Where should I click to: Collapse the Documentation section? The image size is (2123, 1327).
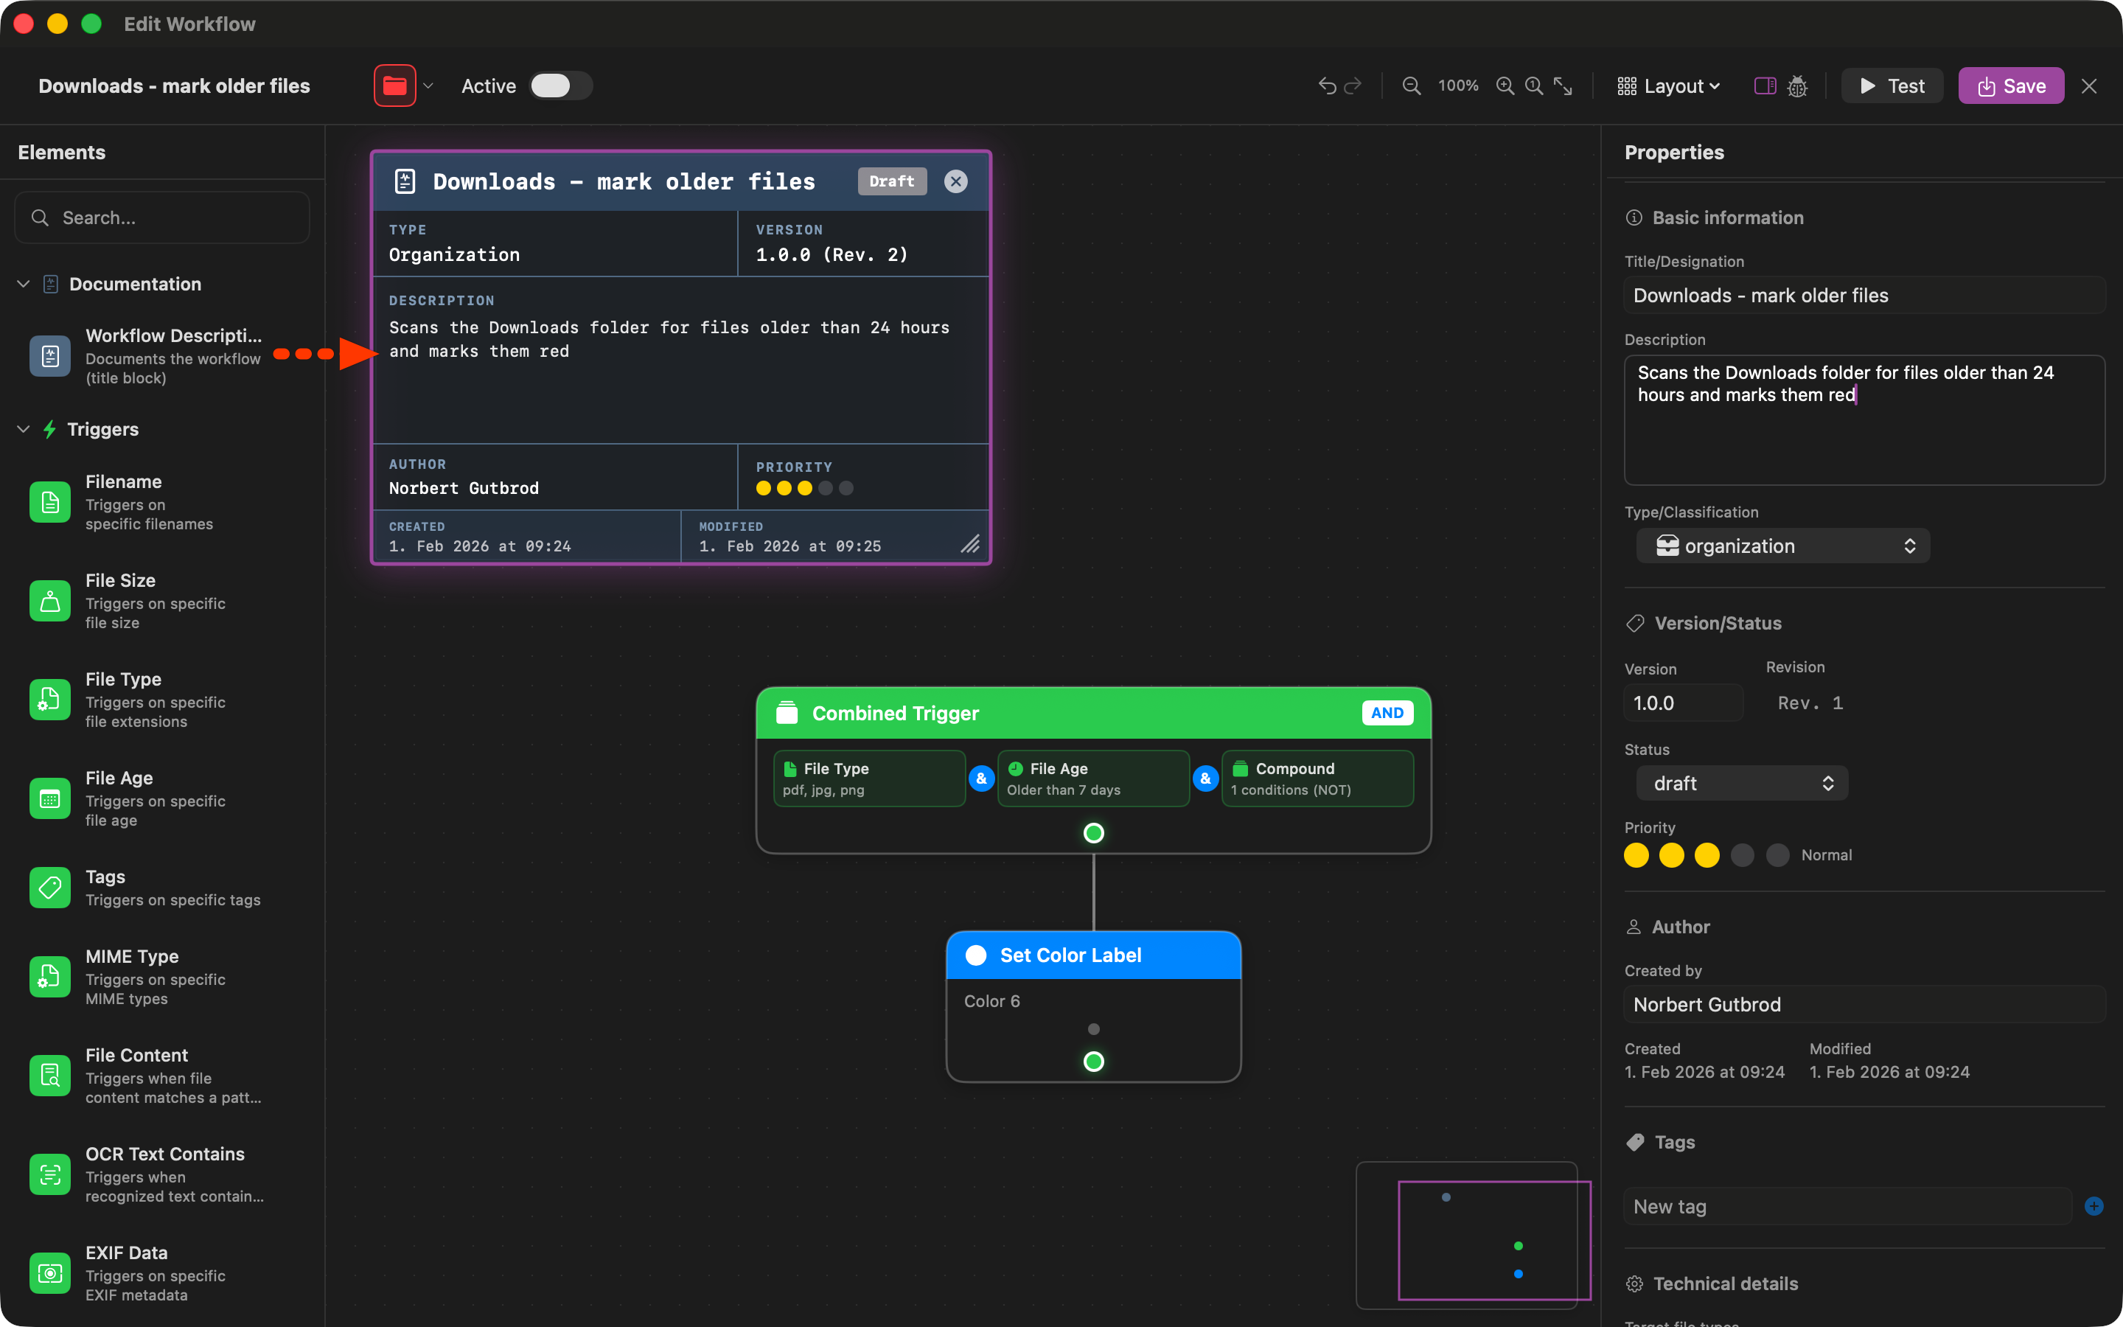[24, 285]
